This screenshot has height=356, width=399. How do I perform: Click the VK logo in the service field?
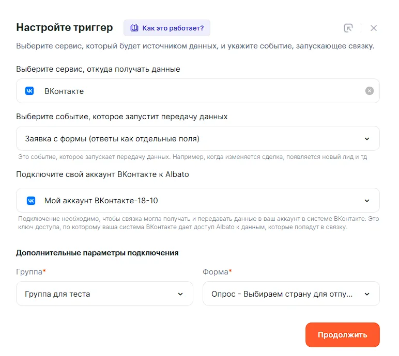(x=30, y=91)
